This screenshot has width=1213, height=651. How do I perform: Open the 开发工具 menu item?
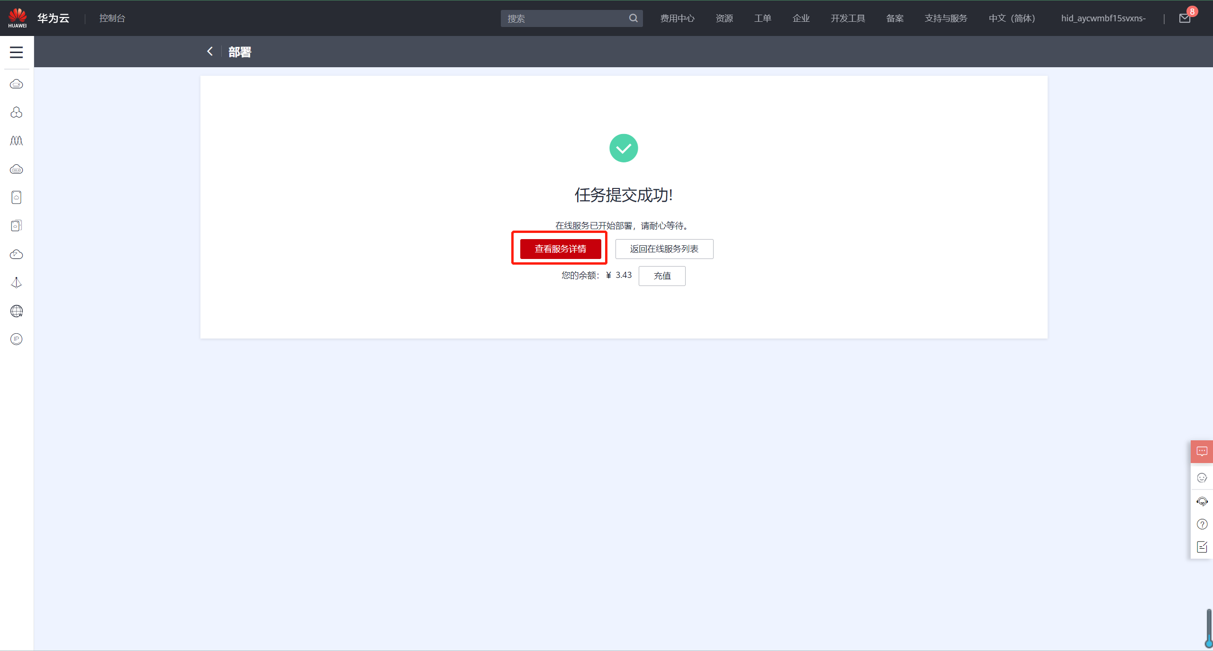[x=848, y=18]
